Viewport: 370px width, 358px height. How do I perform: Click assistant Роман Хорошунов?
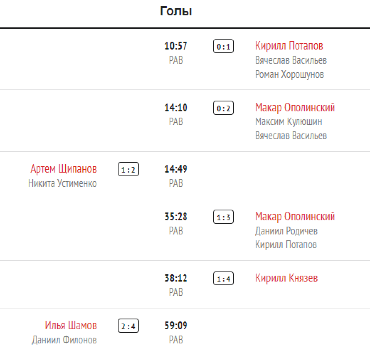[289, 75]
